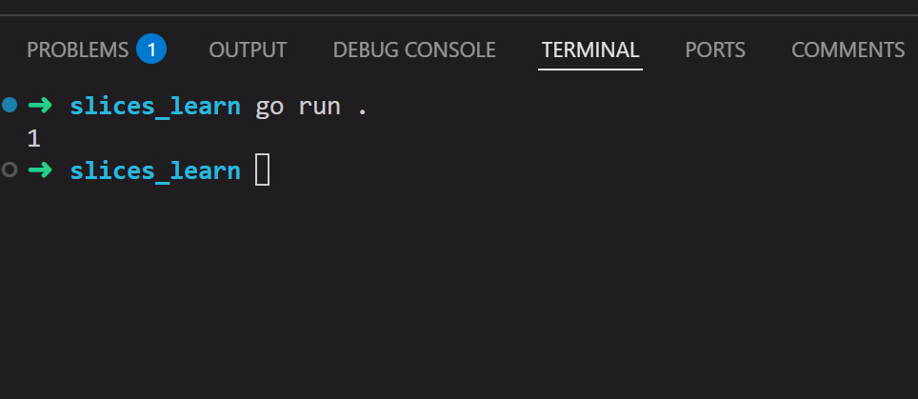Click "slices_learn" on the go run line

coord(155,106)
